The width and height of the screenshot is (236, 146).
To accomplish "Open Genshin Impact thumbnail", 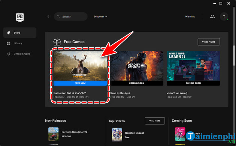I will coord(117,135).
